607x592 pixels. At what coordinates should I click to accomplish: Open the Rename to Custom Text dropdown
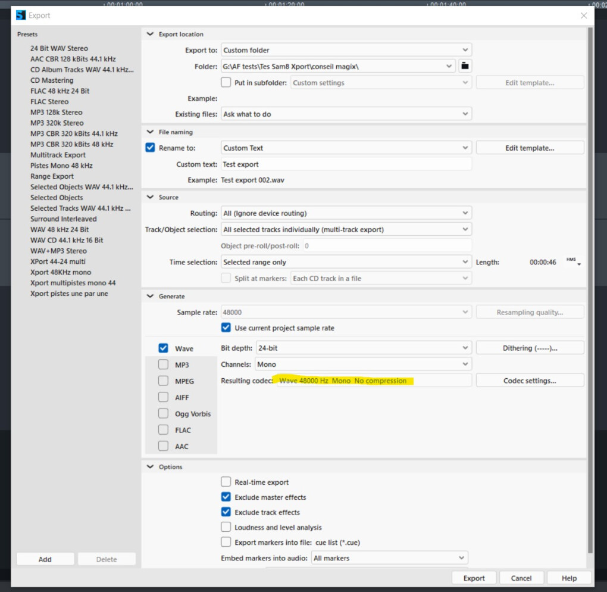346,148
